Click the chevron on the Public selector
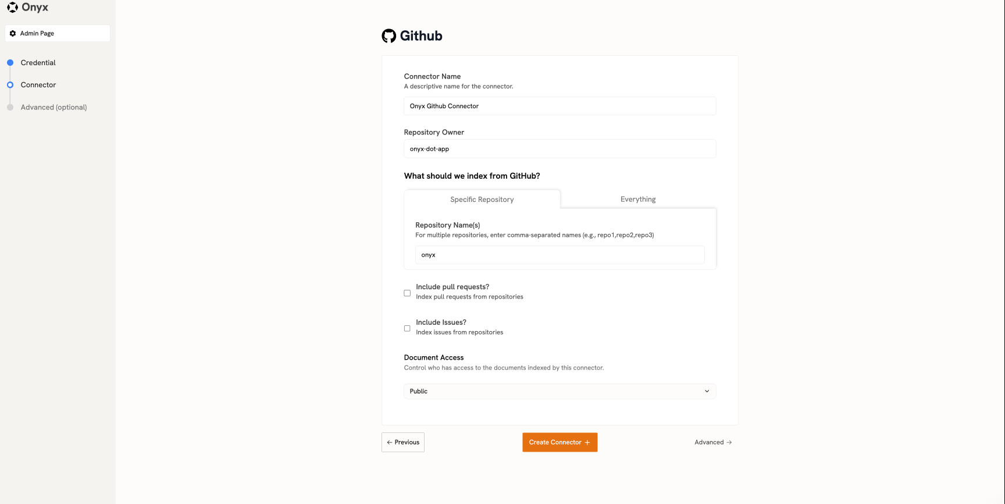The height and width of the screenshot is (504, 1005). coord(707,391)
